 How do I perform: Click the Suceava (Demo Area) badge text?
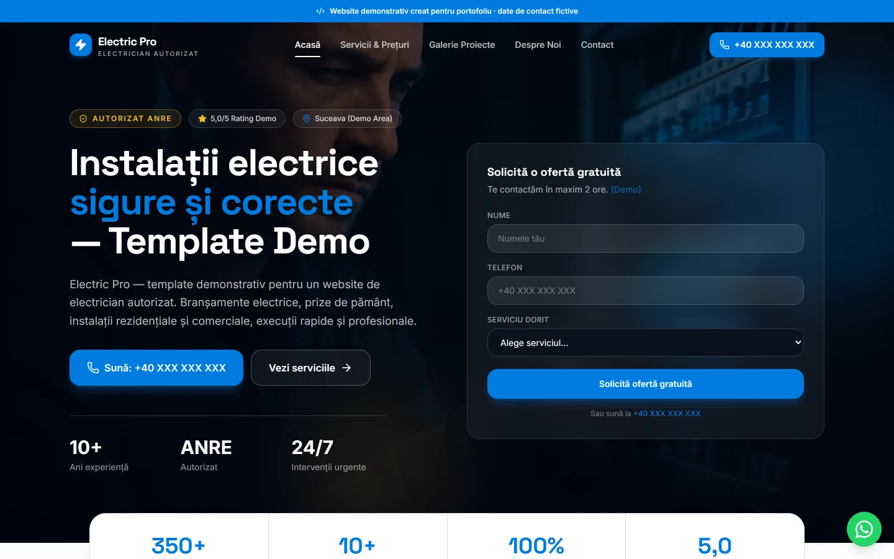tap(353, 119)
